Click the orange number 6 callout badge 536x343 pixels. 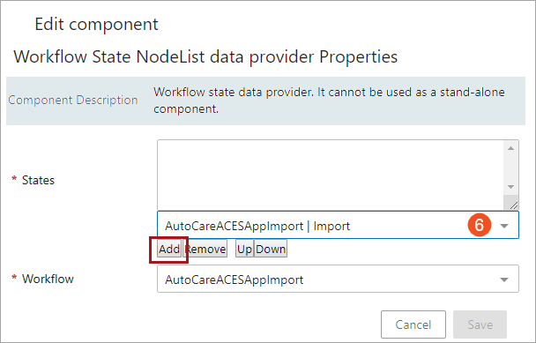tap(480, 225)
